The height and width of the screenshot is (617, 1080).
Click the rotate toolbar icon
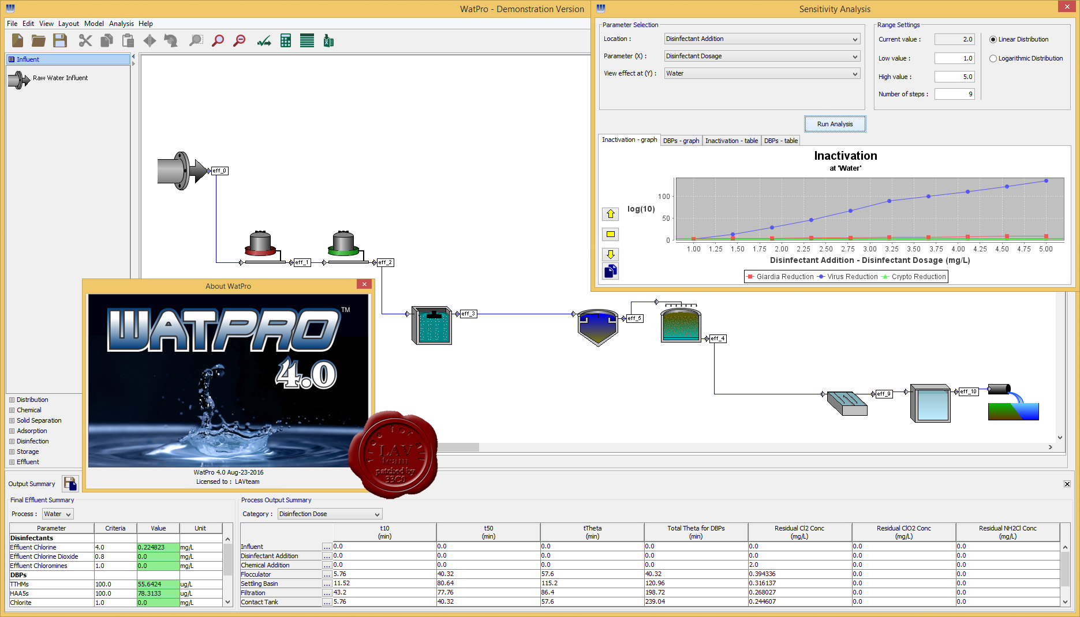point(171,40)
